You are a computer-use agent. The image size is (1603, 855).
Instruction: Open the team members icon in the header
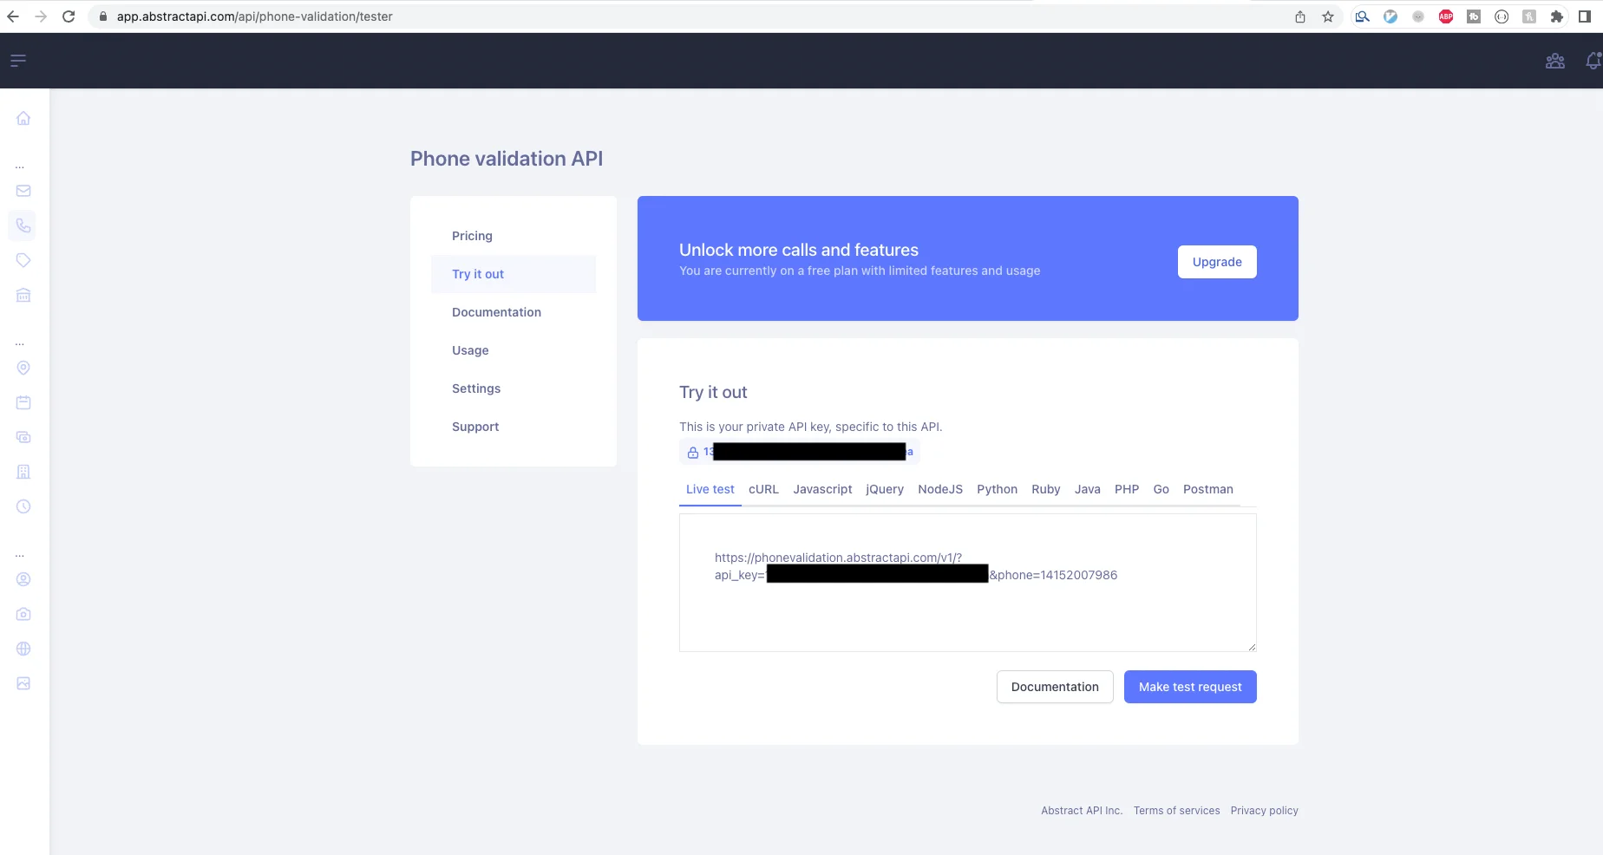click(1555, 61)
